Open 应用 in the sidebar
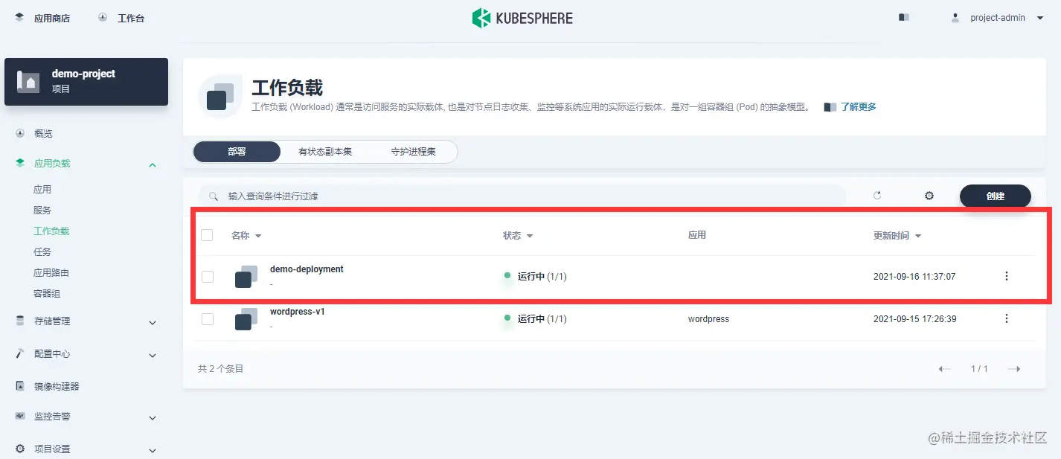This screenshot has height=459, width=1061. [x=42, y=190]
